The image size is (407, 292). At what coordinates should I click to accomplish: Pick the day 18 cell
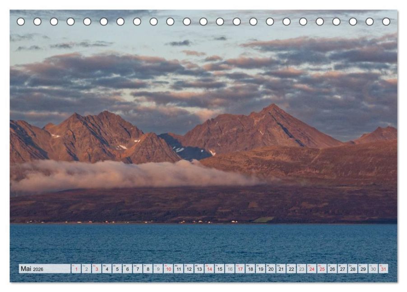(x=250, y=269)
